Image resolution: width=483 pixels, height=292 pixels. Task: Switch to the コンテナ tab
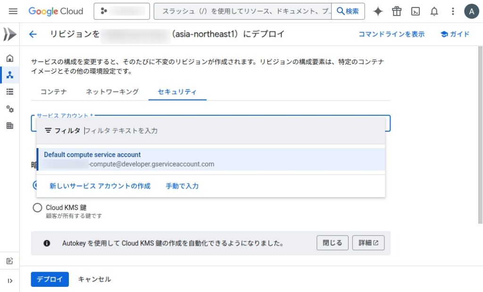pyautogui.click(x=53, y=92)
